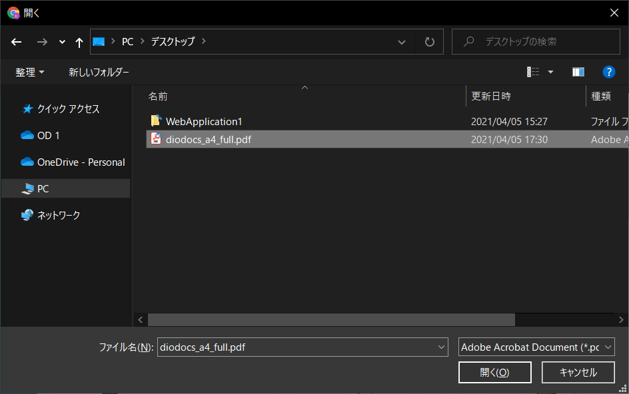Image resolution: width=629 pixels, height=394 pixels.
Task: Toggle the preview pane
Action: pyautogui.click(x=578, y=72)
